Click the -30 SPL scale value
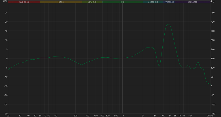Screen dimensions: 221x117 point(6,114)
